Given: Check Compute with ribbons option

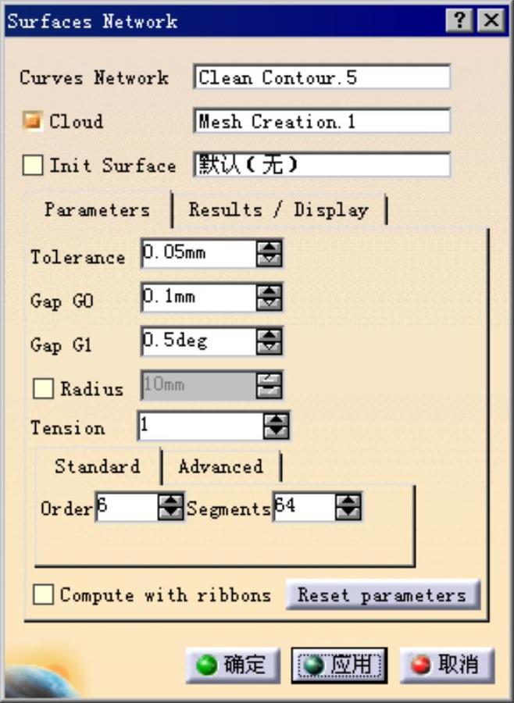Looking at the screenshot, I should tap(43, 594).
